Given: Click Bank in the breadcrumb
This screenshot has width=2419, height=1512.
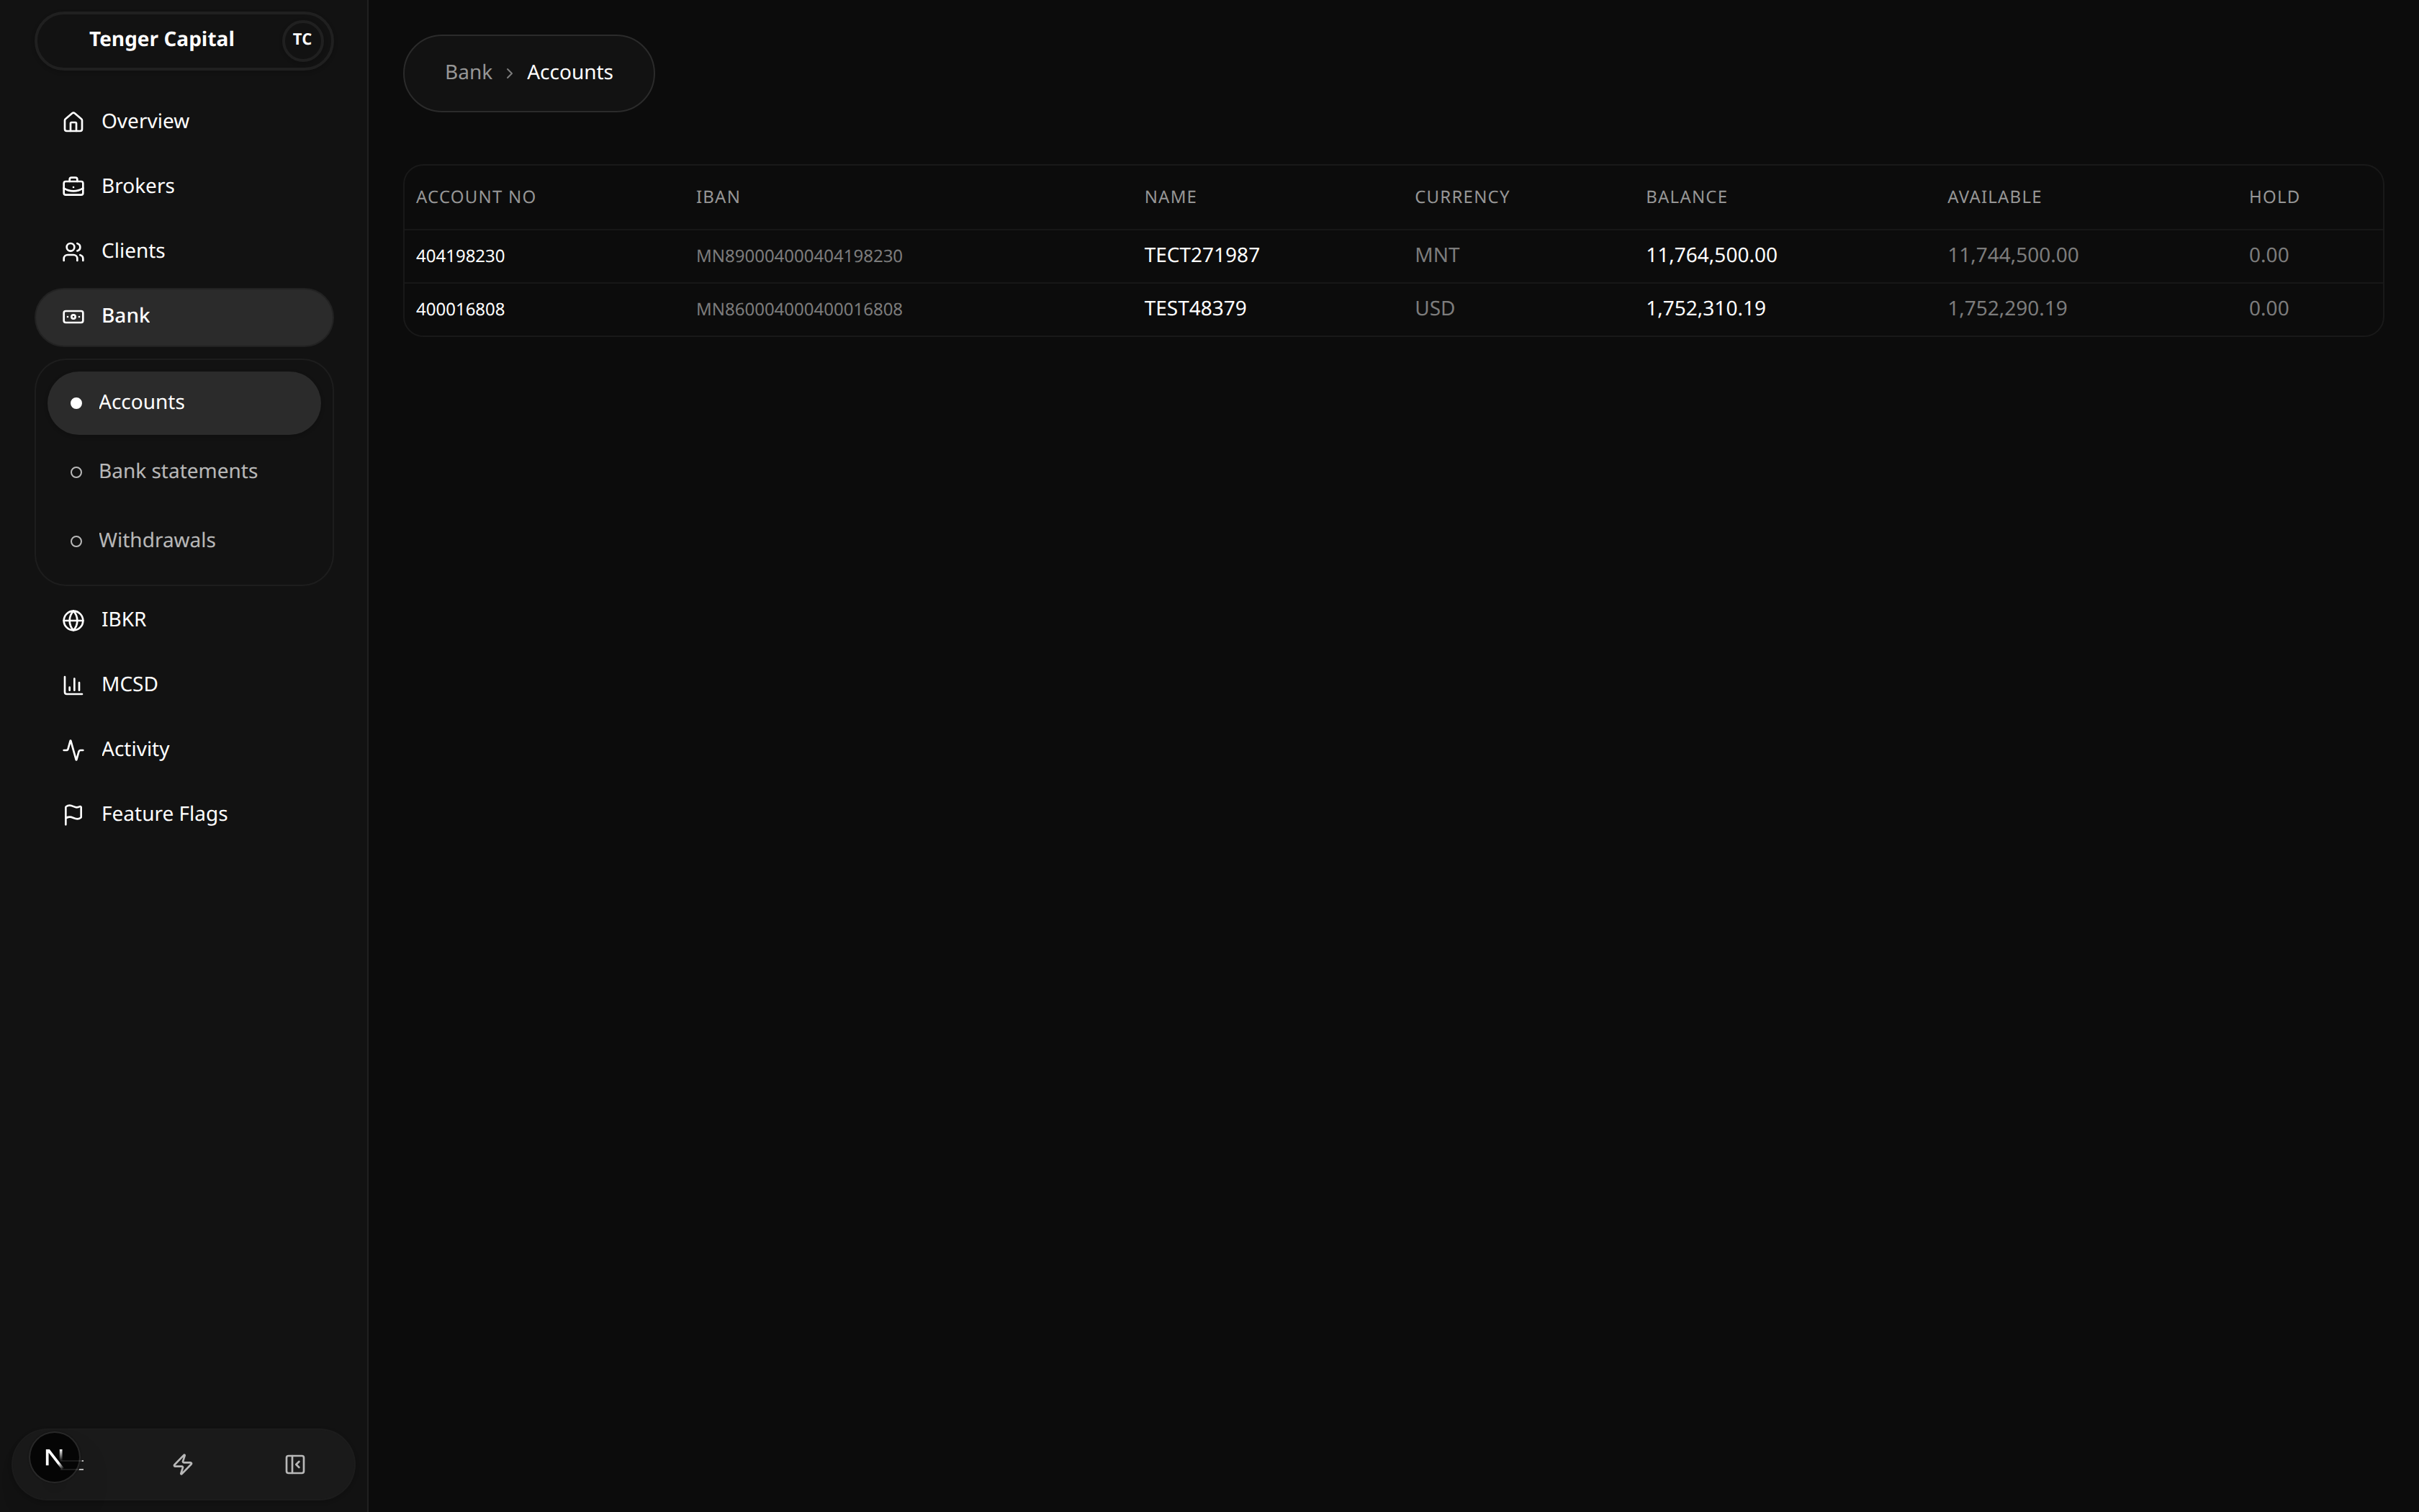Looking at the screenshot, I should (x=469, y=73).
